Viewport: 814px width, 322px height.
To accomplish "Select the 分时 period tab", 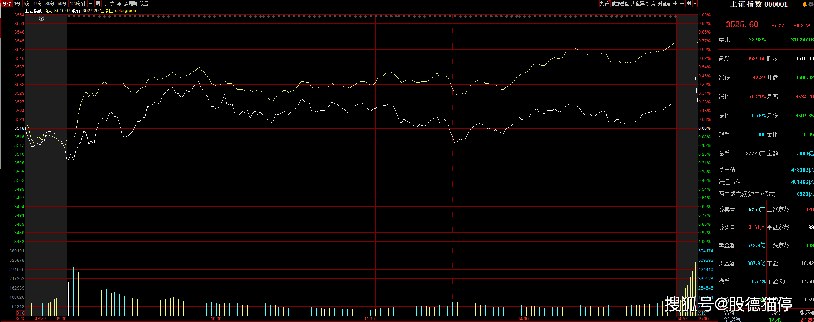I will point(7,4).
